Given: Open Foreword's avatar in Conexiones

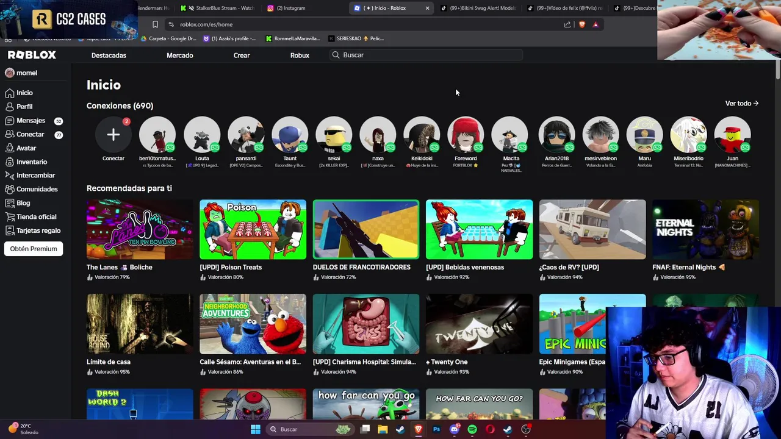Looking at the screenshot, I should click(x=466, y=135).
